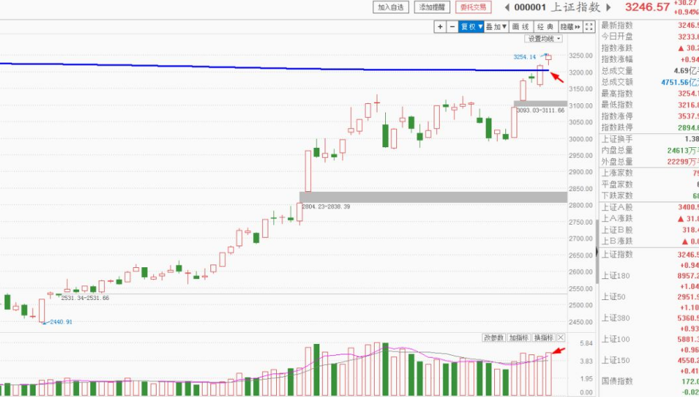Screen dimensions: 699x397
Task: Zoom in chart with plus button
Action: pos(440,27)
